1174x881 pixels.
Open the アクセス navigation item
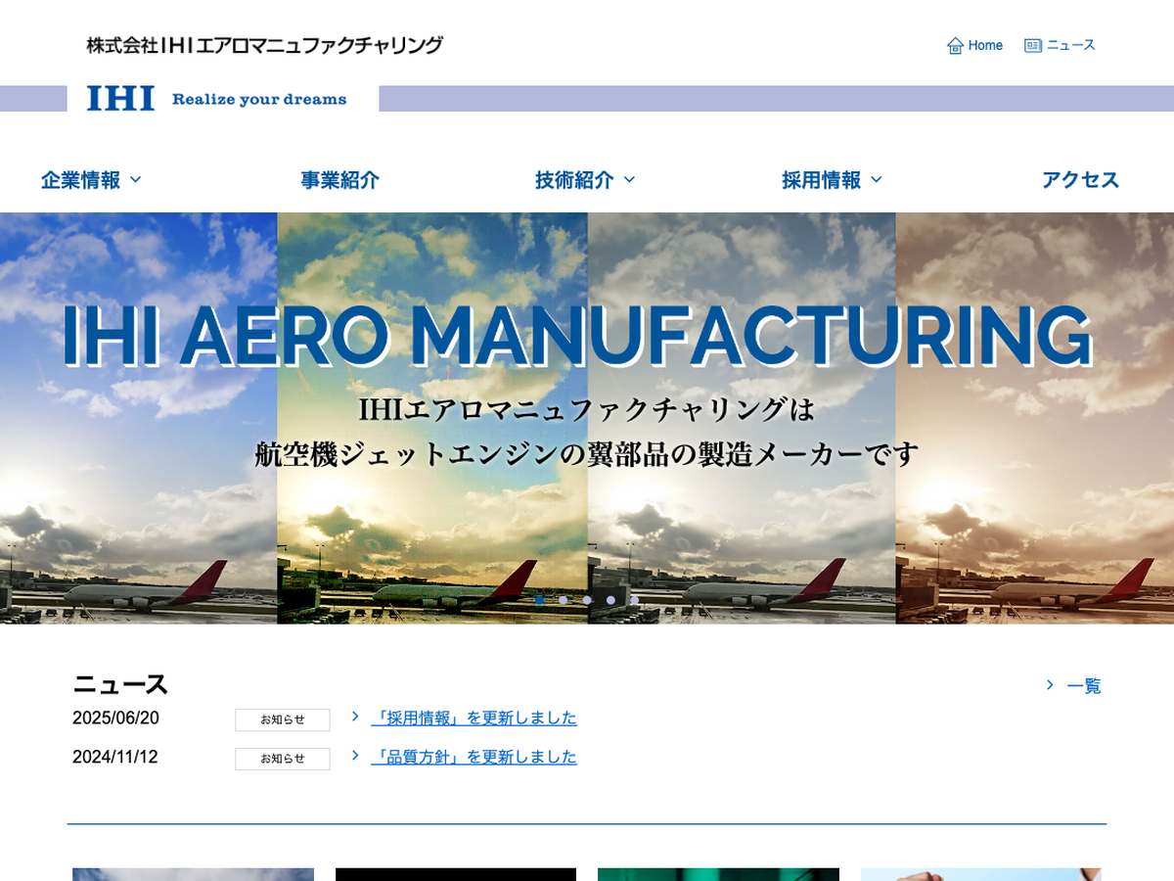(x=1080, y=180)
